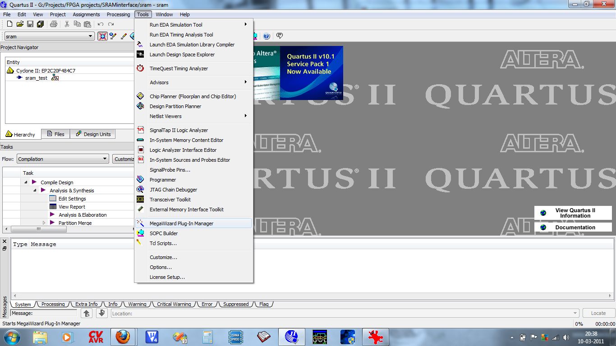Open the Assignments menu
The height and width of the screenshot is (346, 616).
pos(86,14)
